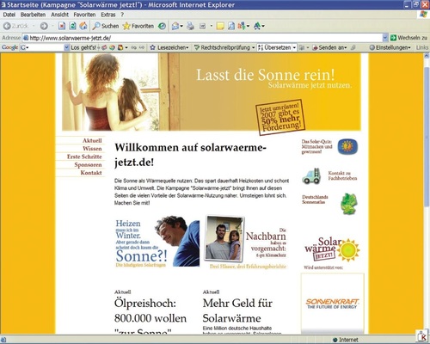Click the Links toolbar label
Screen dimensions: 430x344
tap(422, 47)
